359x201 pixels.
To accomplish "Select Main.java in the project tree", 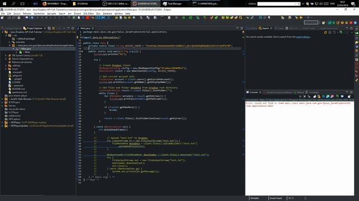I will pyautogui.click(x=26, y=49).
